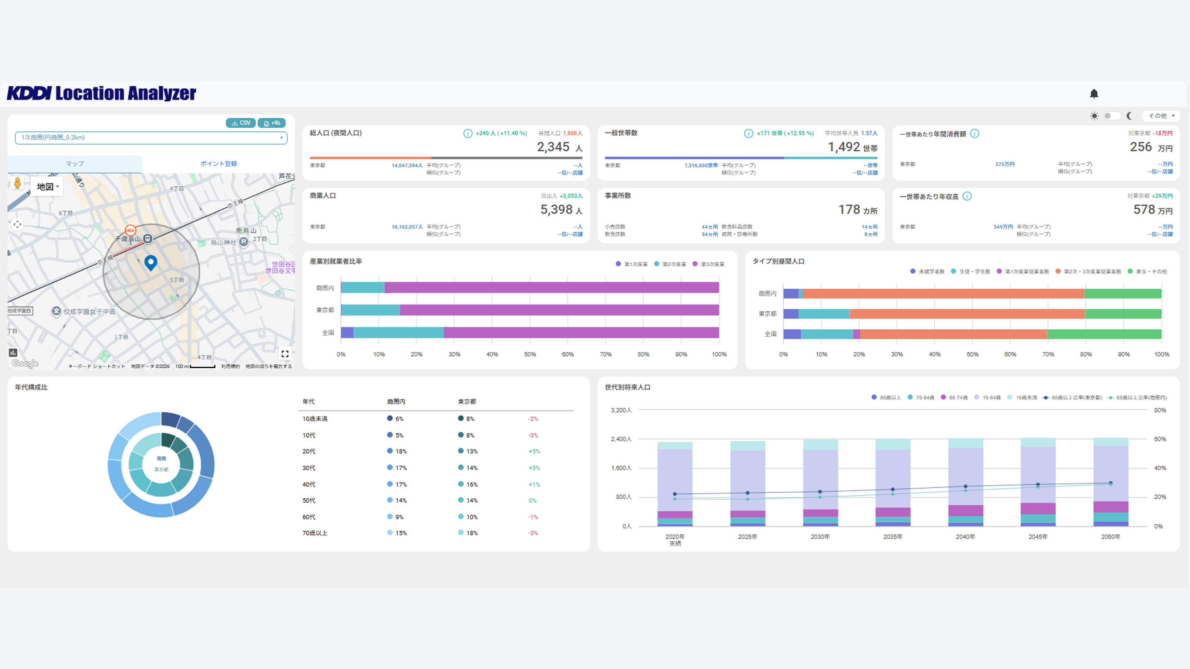Click the blue location pin marker

(151, 262)
